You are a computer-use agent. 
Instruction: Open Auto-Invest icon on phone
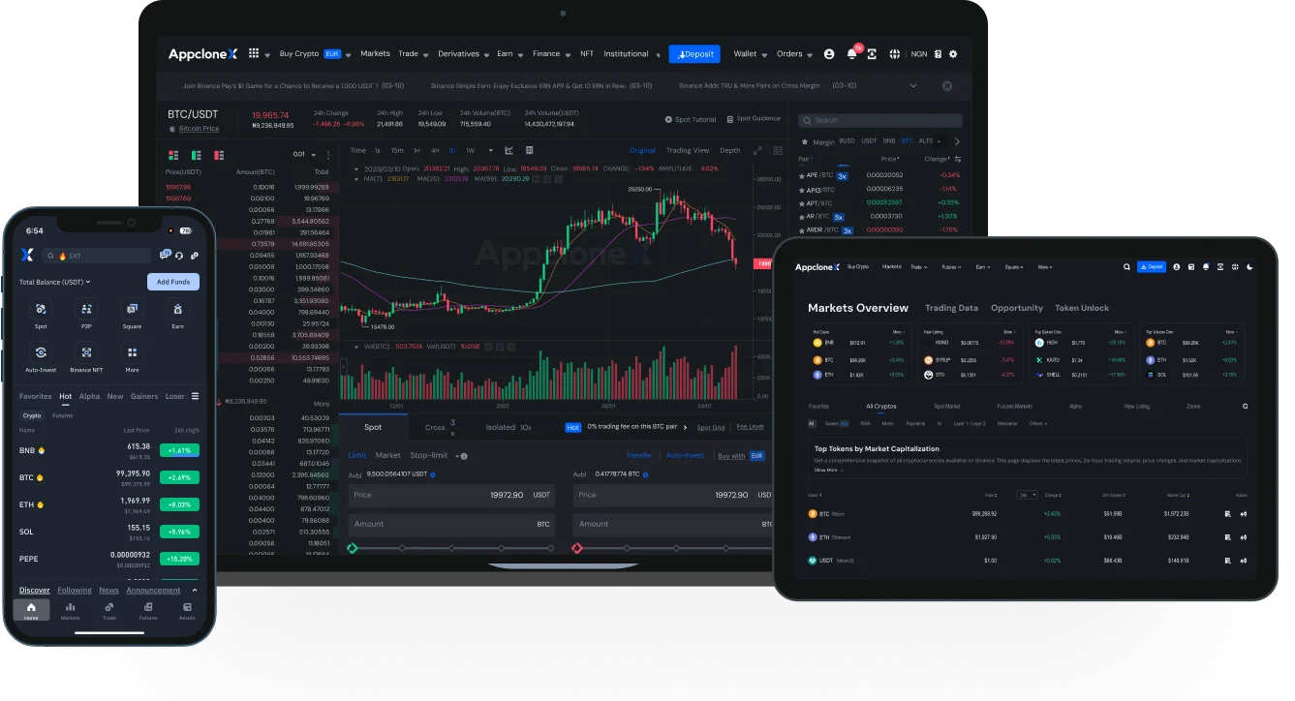[x=41, y=352]
